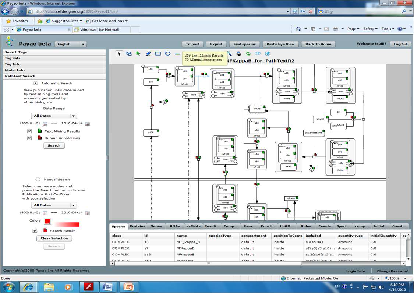Uncheck the Text Mining Results checkbox
Screen dimensions: 414x293
tap(29, 131)
